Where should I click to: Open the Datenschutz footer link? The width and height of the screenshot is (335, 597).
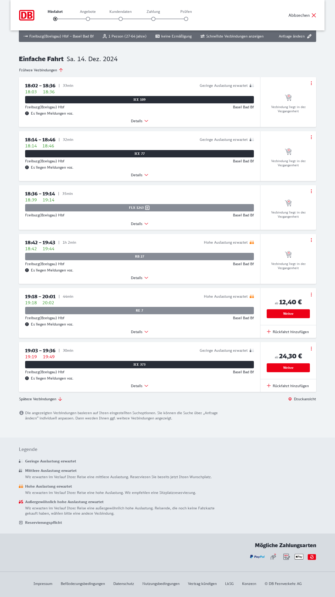coord(124,584)
